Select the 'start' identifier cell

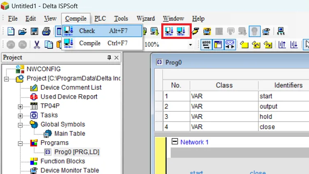pyautogui.click(x=284, y=96)
